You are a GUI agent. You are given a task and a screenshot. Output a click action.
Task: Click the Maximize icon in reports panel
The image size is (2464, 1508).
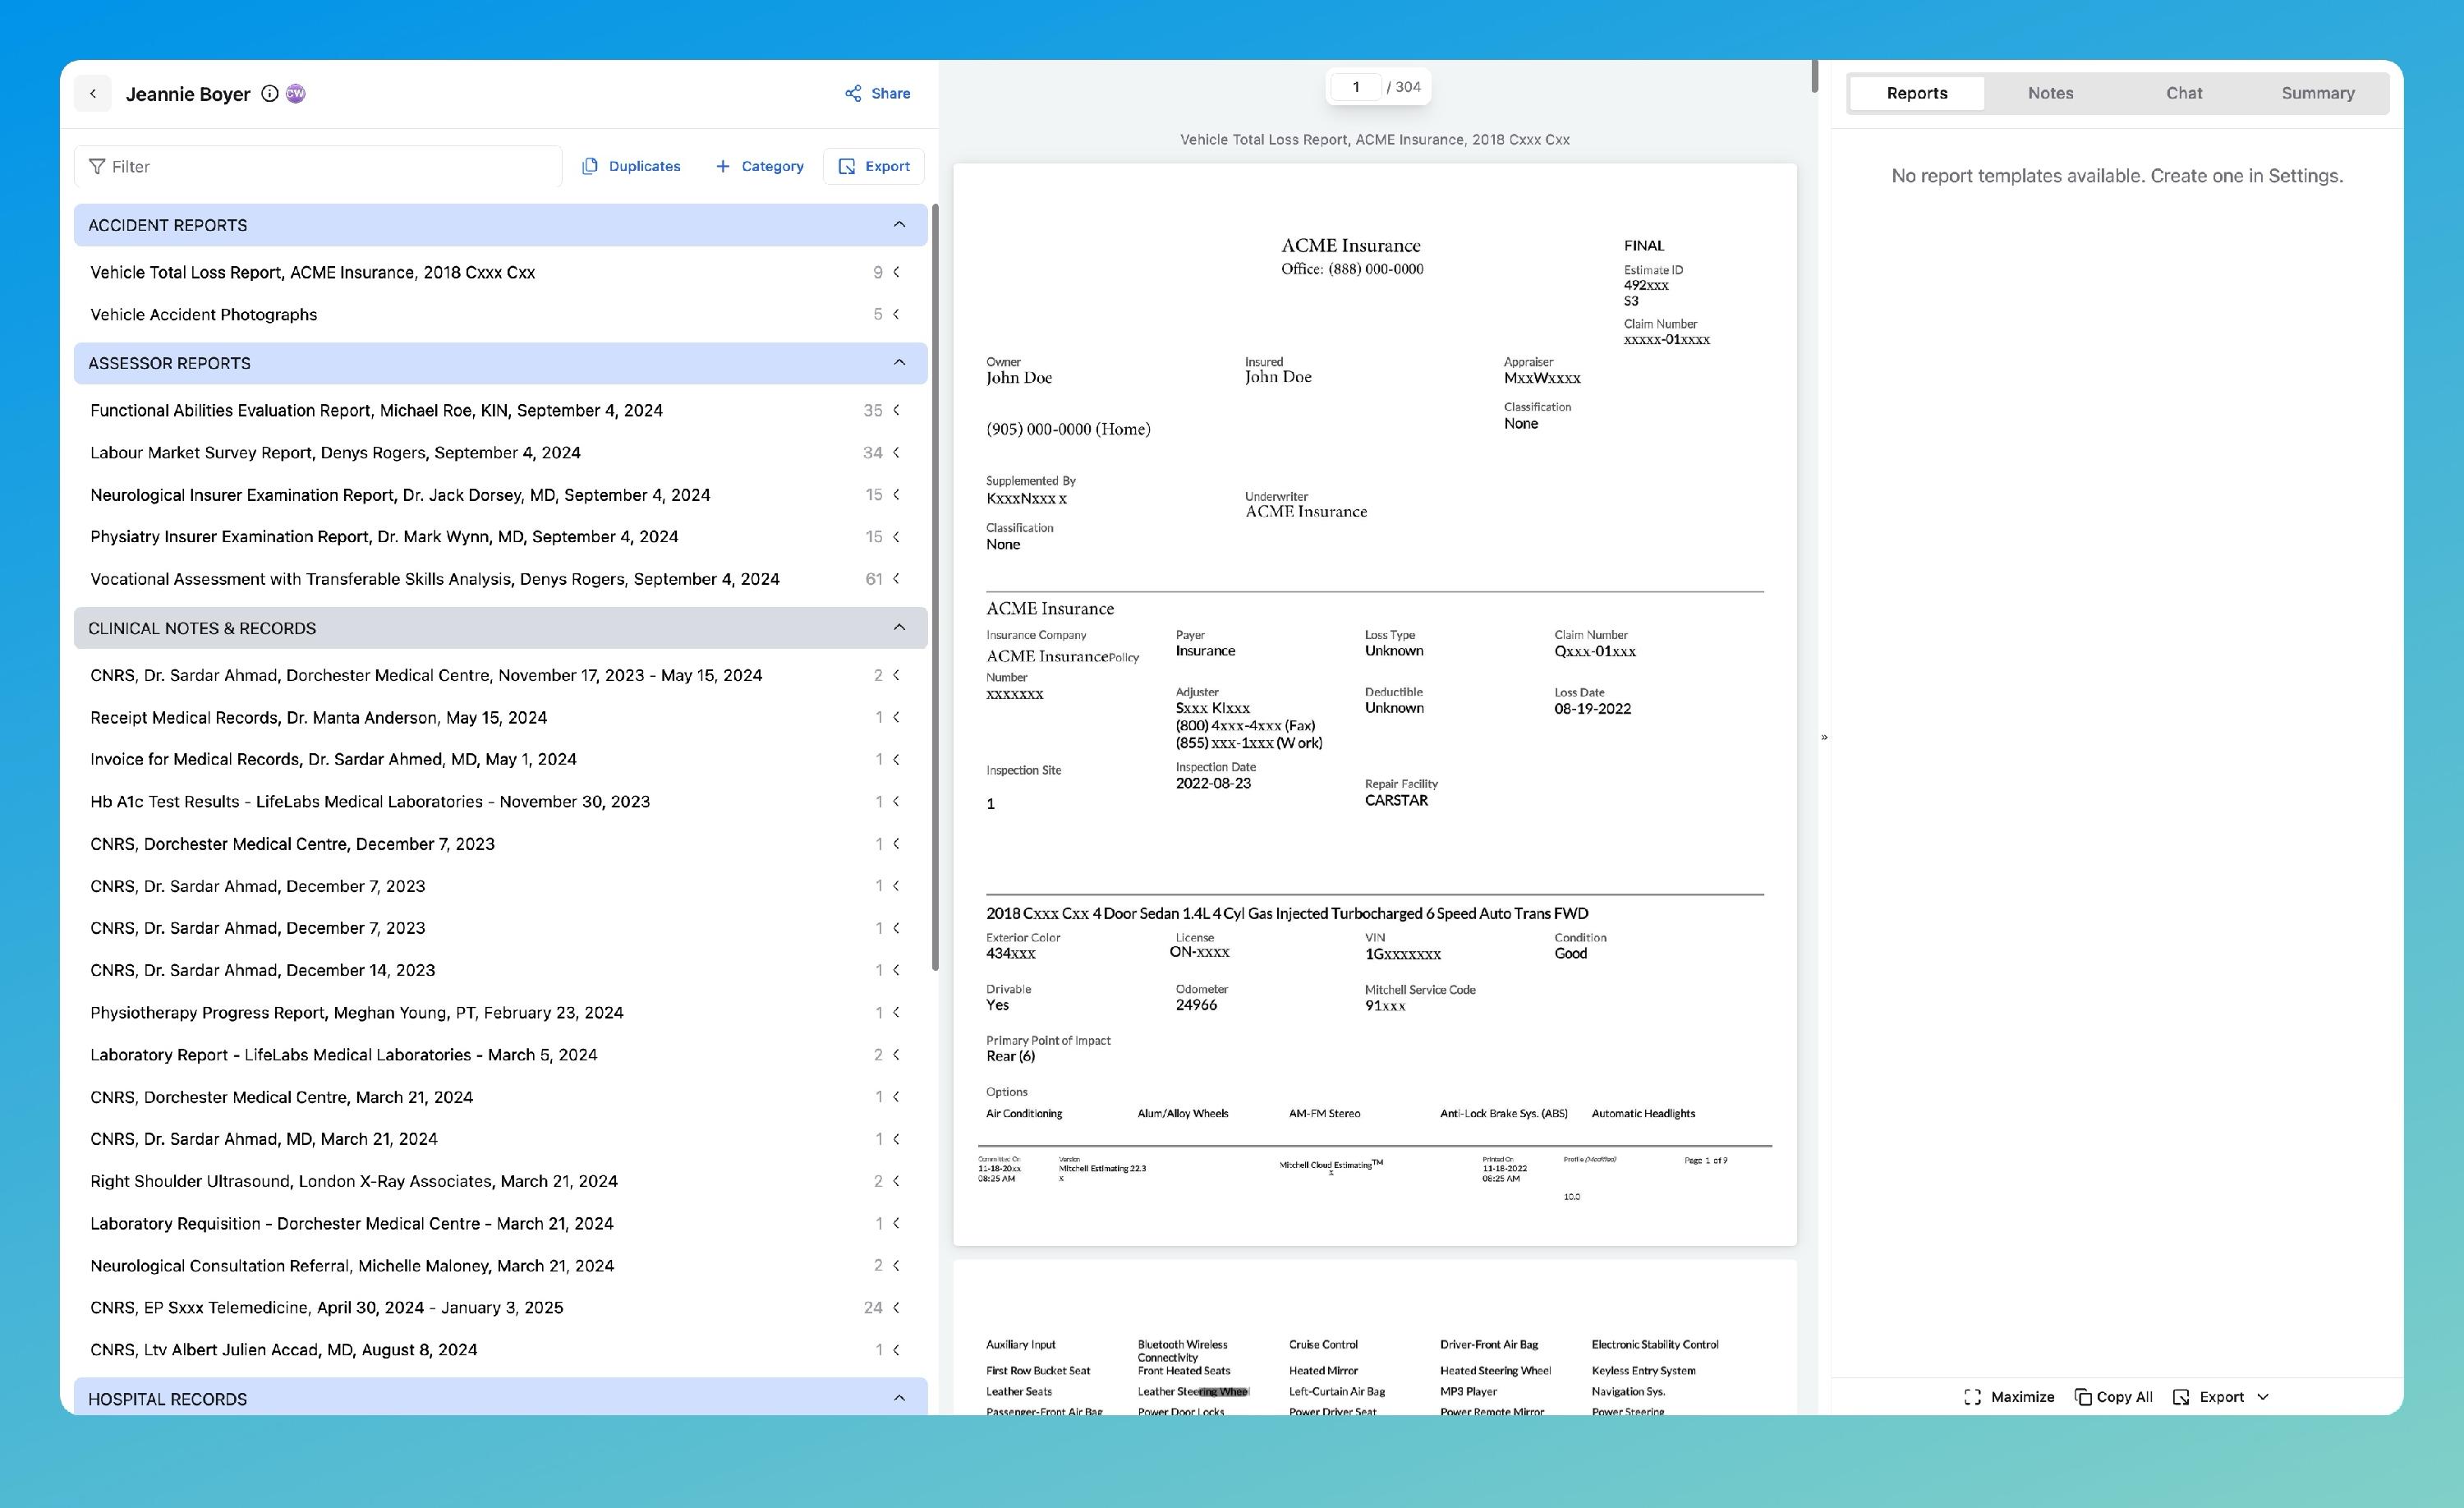(x=1972, y=1397)
